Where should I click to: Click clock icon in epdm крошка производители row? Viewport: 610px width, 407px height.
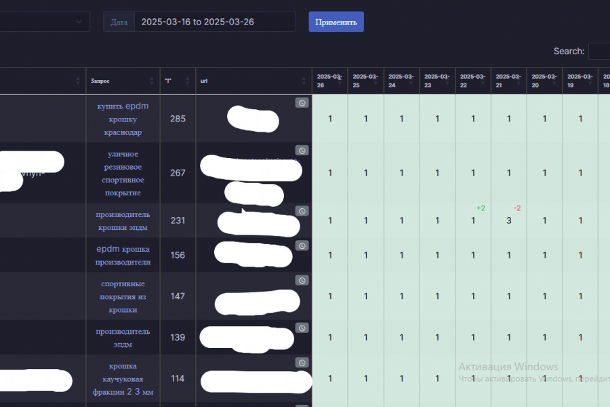pyautogui.click(x=302, y=246)
